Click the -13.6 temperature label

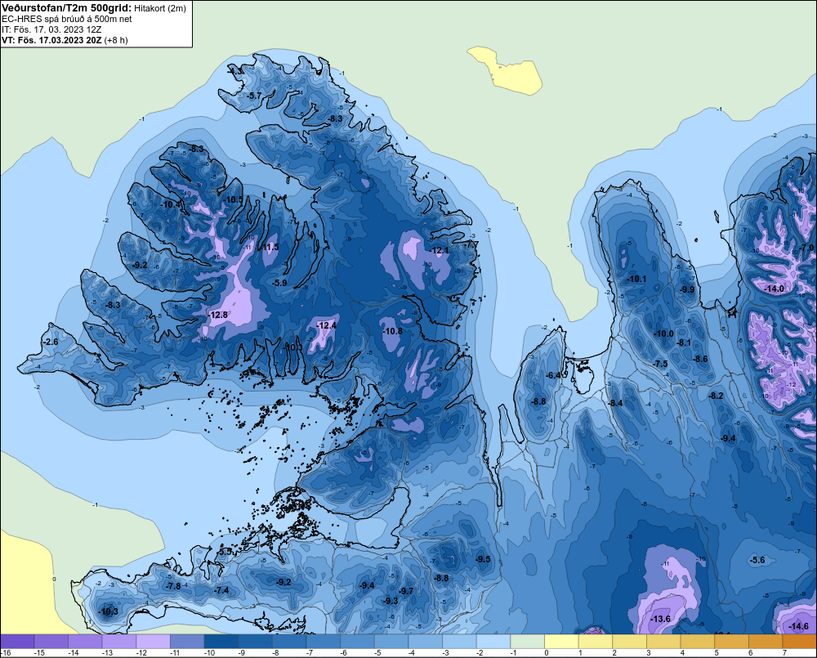[661, 619]
